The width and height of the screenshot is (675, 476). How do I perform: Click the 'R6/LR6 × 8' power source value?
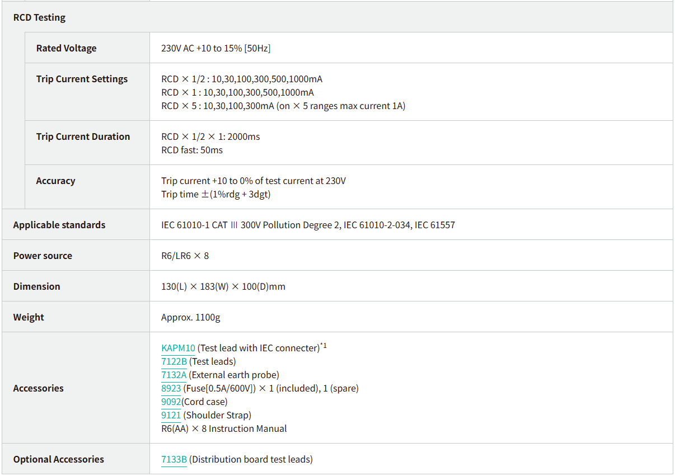coord(185,256)
